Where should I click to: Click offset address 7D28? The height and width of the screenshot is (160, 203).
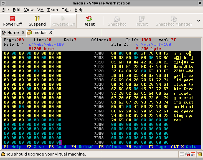[x=99, y=76]
